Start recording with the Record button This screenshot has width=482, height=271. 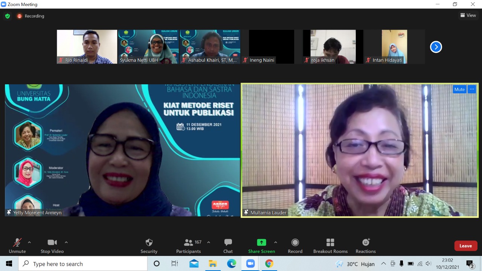(295, 245)
